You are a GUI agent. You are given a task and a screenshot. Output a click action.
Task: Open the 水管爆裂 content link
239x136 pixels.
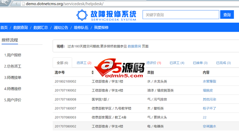[x=210, y=81]
